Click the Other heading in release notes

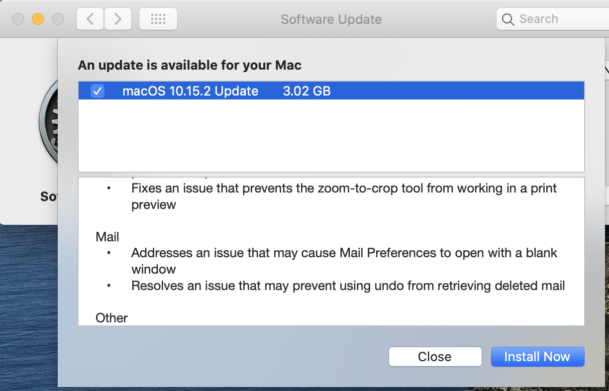click(112, 318)
